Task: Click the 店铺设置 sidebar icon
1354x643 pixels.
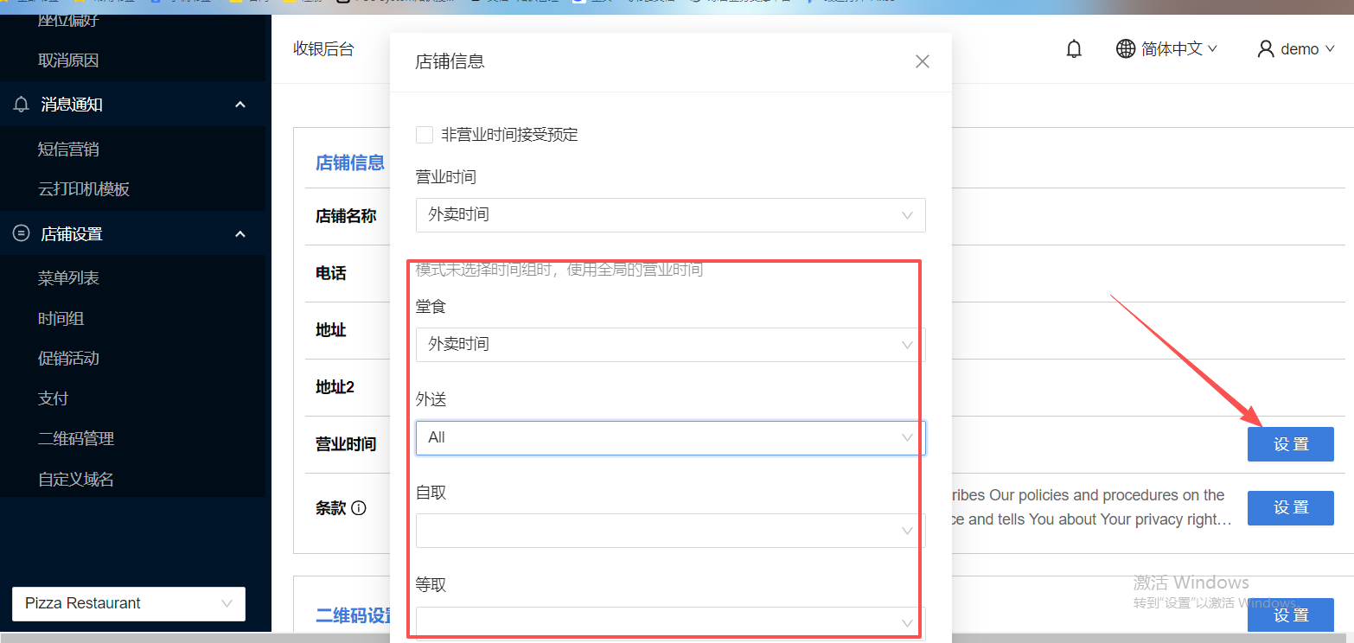Action: (x=22, y=234)
